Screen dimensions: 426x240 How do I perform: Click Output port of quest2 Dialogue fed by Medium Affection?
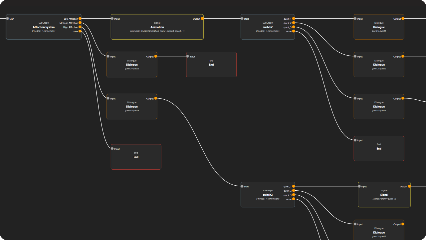point(156,56)
